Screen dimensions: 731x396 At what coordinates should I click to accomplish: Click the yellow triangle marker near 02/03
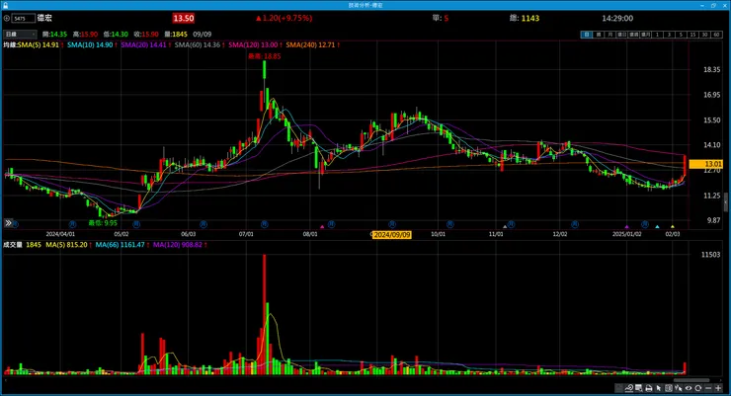click(x=673, y=227)
